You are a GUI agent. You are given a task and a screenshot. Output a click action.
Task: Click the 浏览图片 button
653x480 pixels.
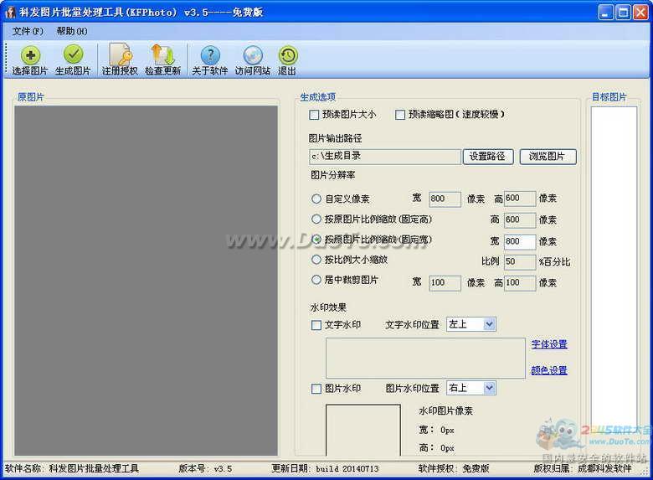(x=548, y=157)
